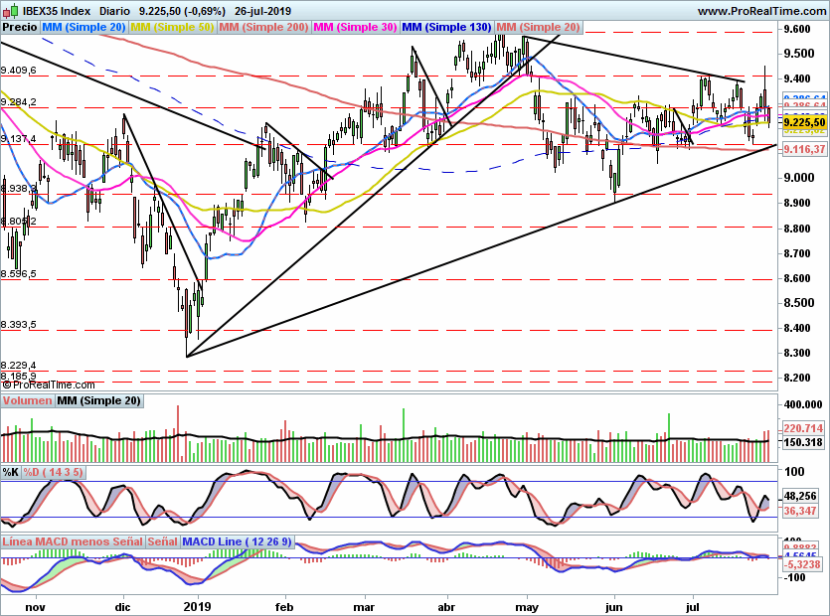
Task: Click the 9.137,4 level label
Action: [x=19, y=139]
